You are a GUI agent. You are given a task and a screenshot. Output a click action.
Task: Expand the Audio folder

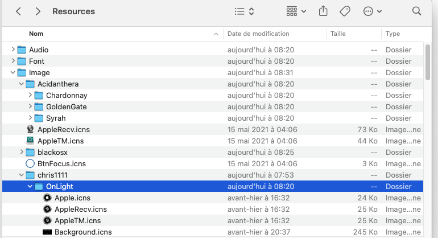[13, 50]
